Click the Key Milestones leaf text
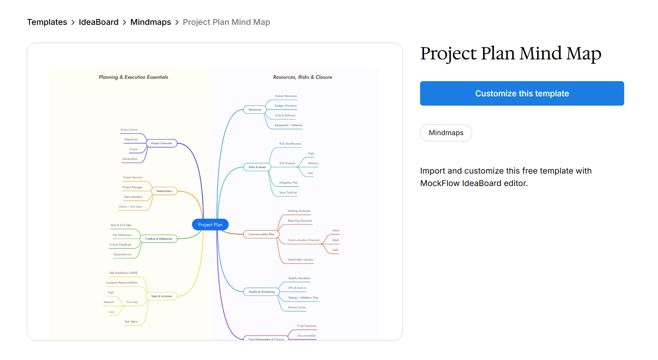658x360 pixels. (122, 235)
